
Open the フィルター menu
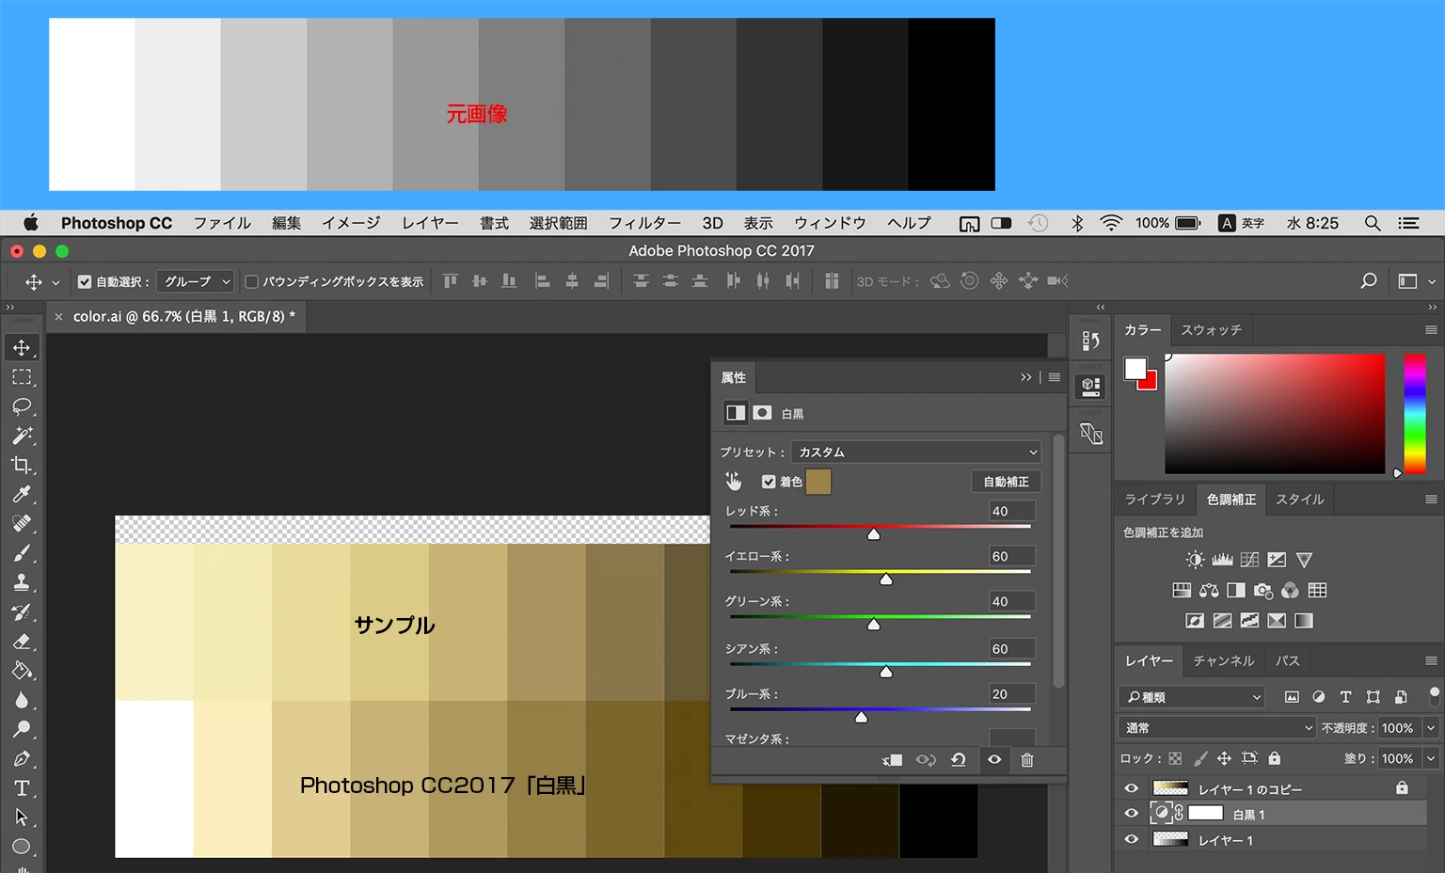click(644, 223)
